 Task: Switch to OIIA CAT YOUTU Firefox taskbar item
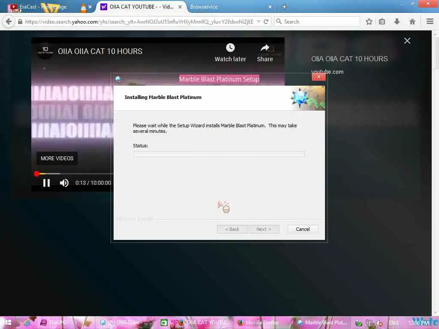[204, 323]
